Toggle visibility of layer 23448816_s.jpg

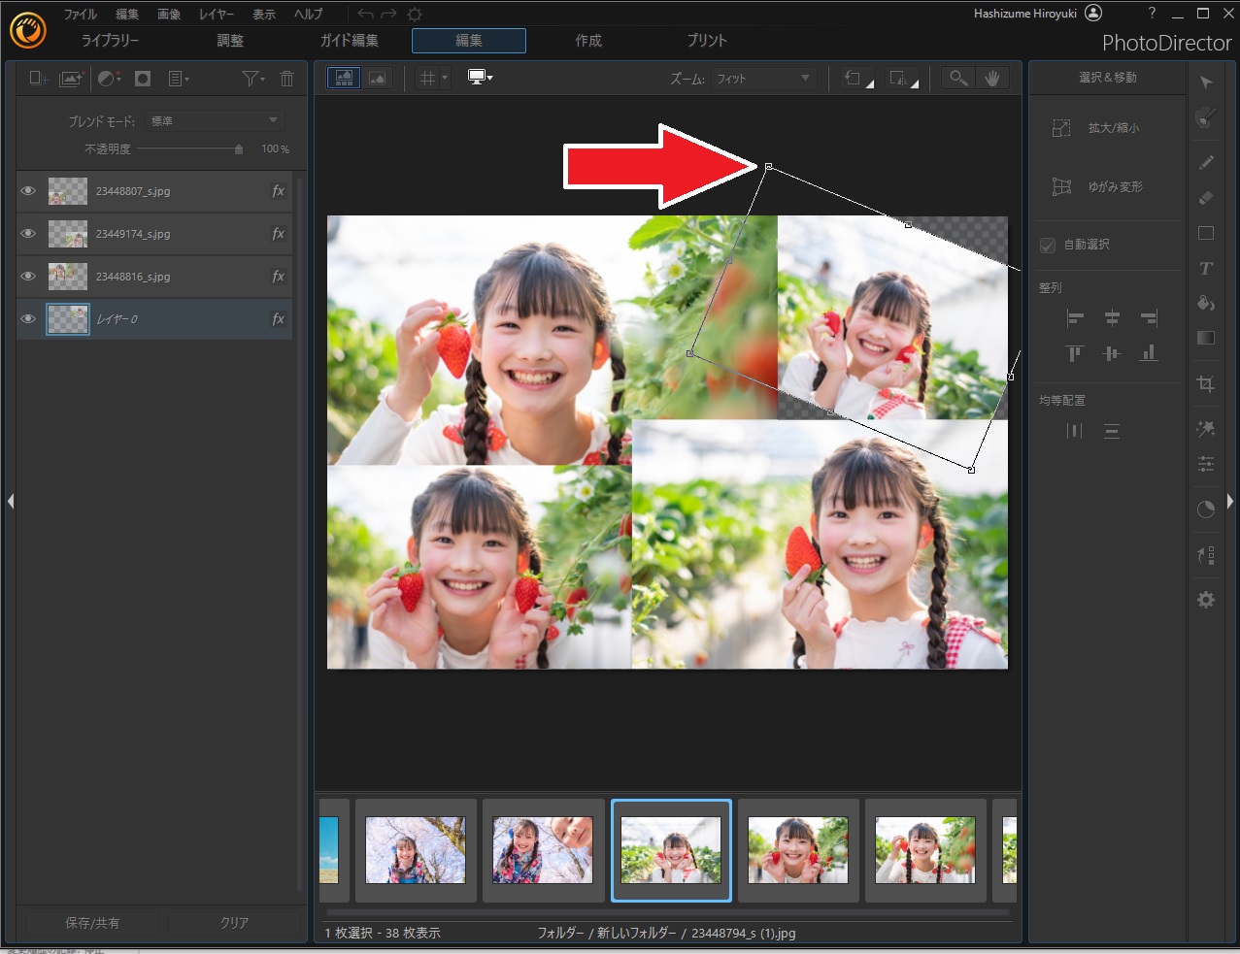point(28,277)
